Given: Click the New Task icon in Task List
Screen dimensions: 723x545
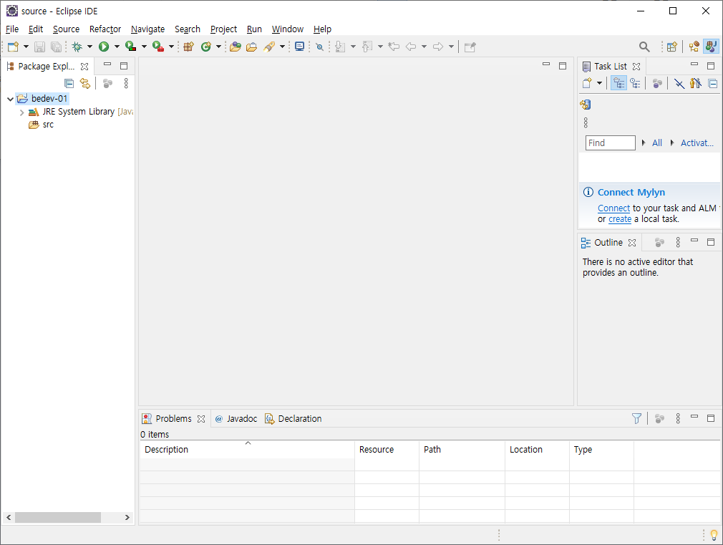Looking at the screenshot, I should point(587,84).
